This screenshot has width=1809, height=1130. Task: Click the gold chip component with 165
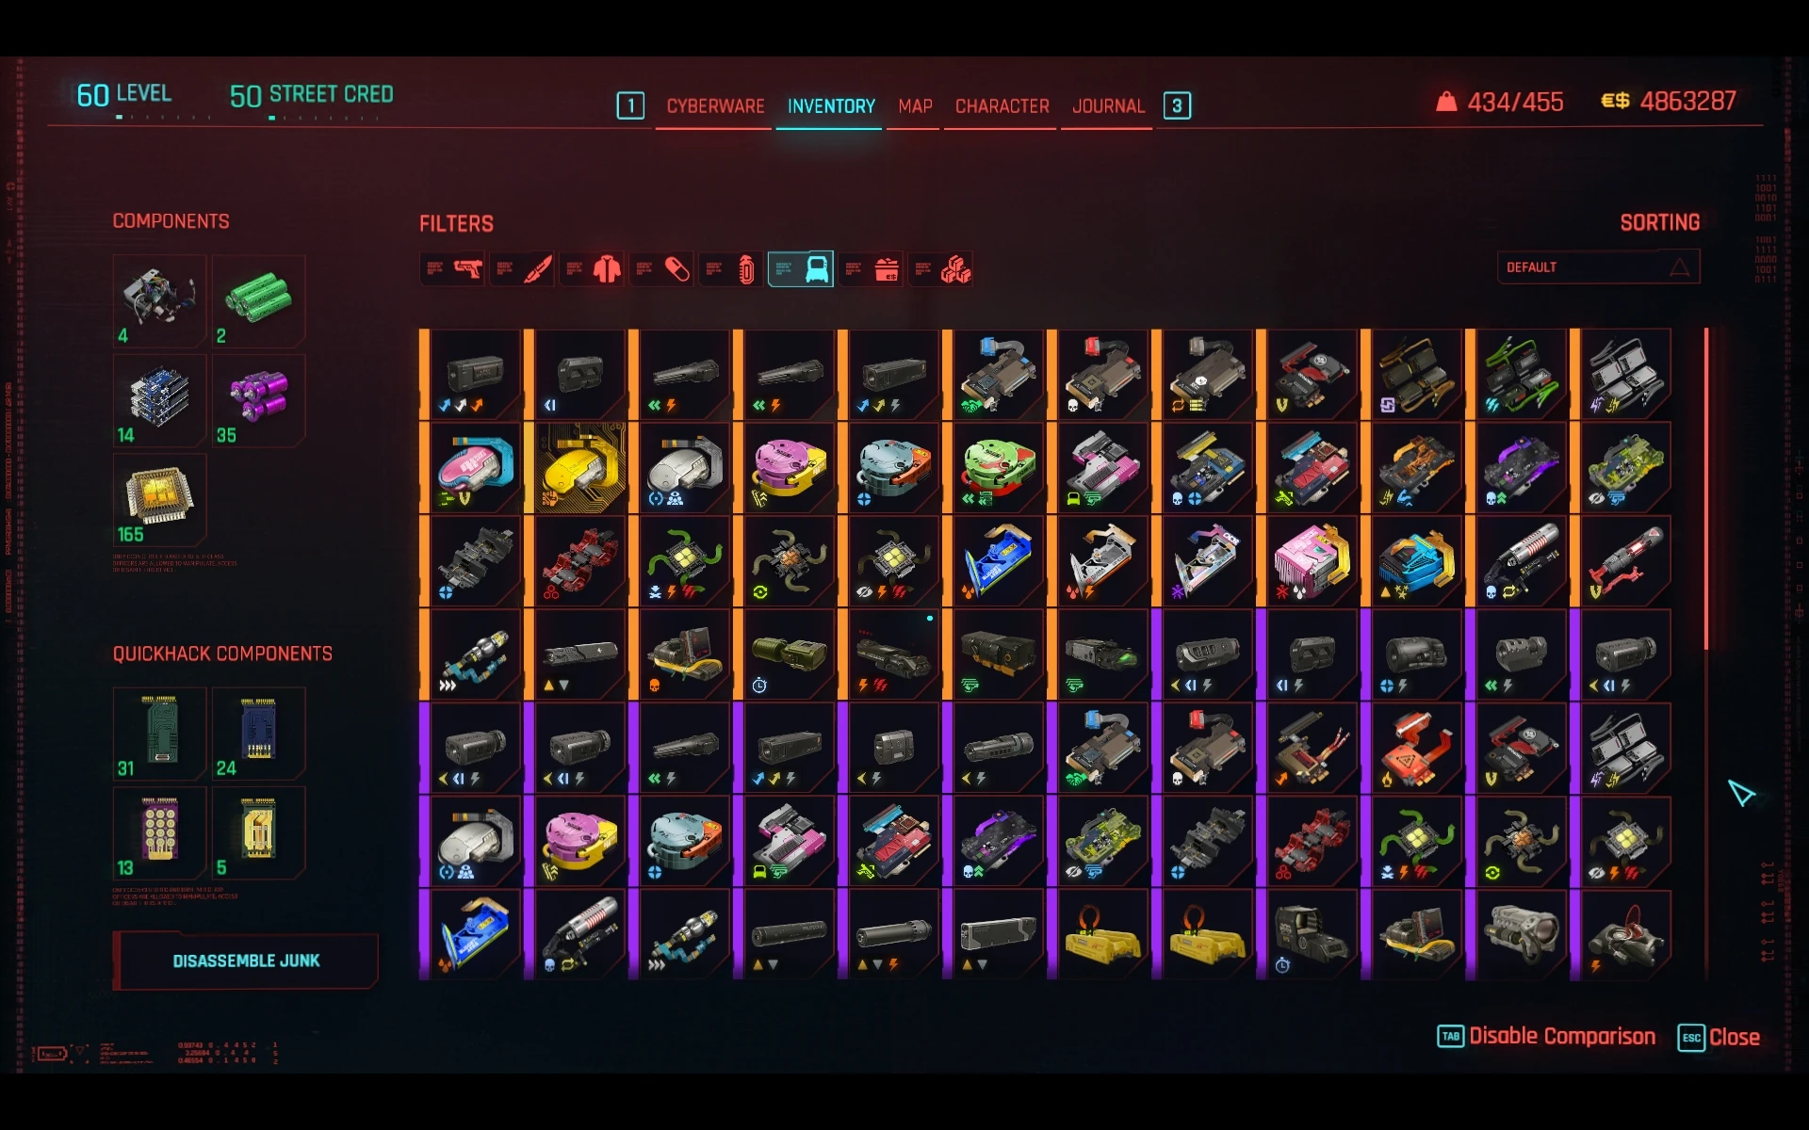click(159, 500)
